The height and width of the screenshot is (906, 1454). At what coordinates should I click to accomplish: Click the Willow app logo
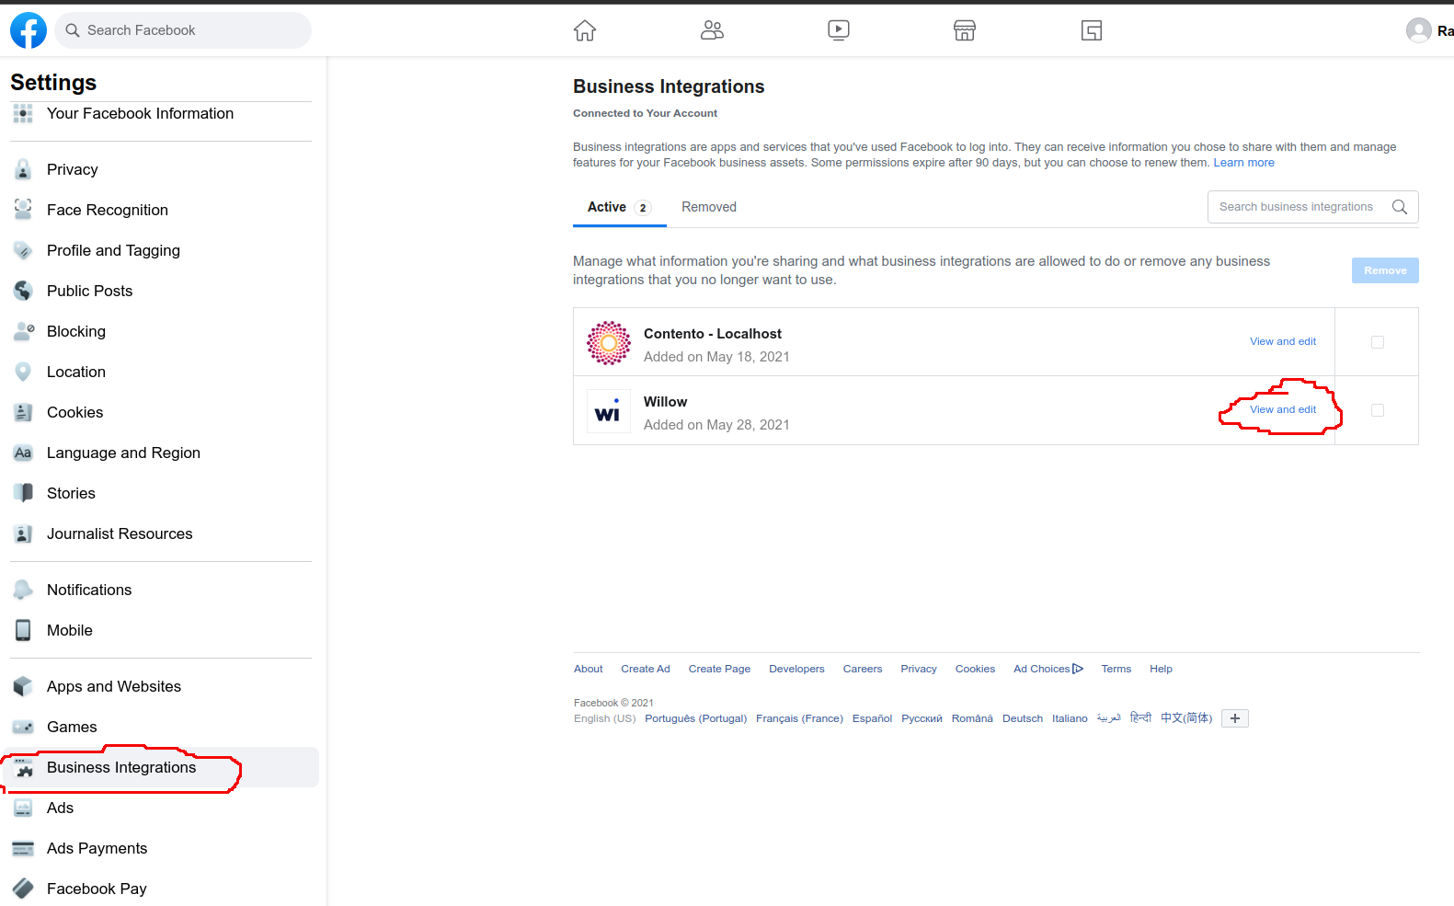(x=609, y=411)
